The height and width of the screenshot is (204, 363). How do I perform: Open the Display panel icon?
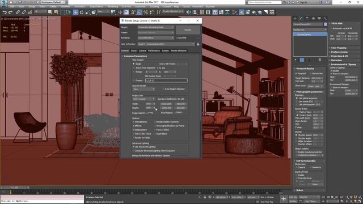point(319,18)
